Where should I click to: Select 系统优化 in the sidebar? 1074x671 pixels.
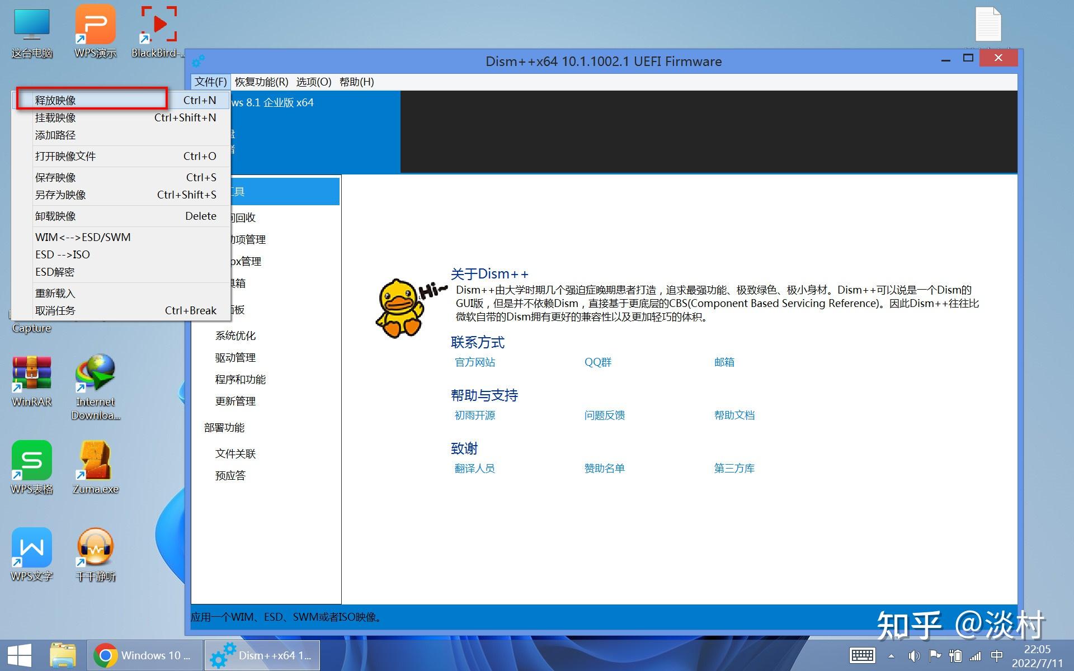(x=236, y=335)
